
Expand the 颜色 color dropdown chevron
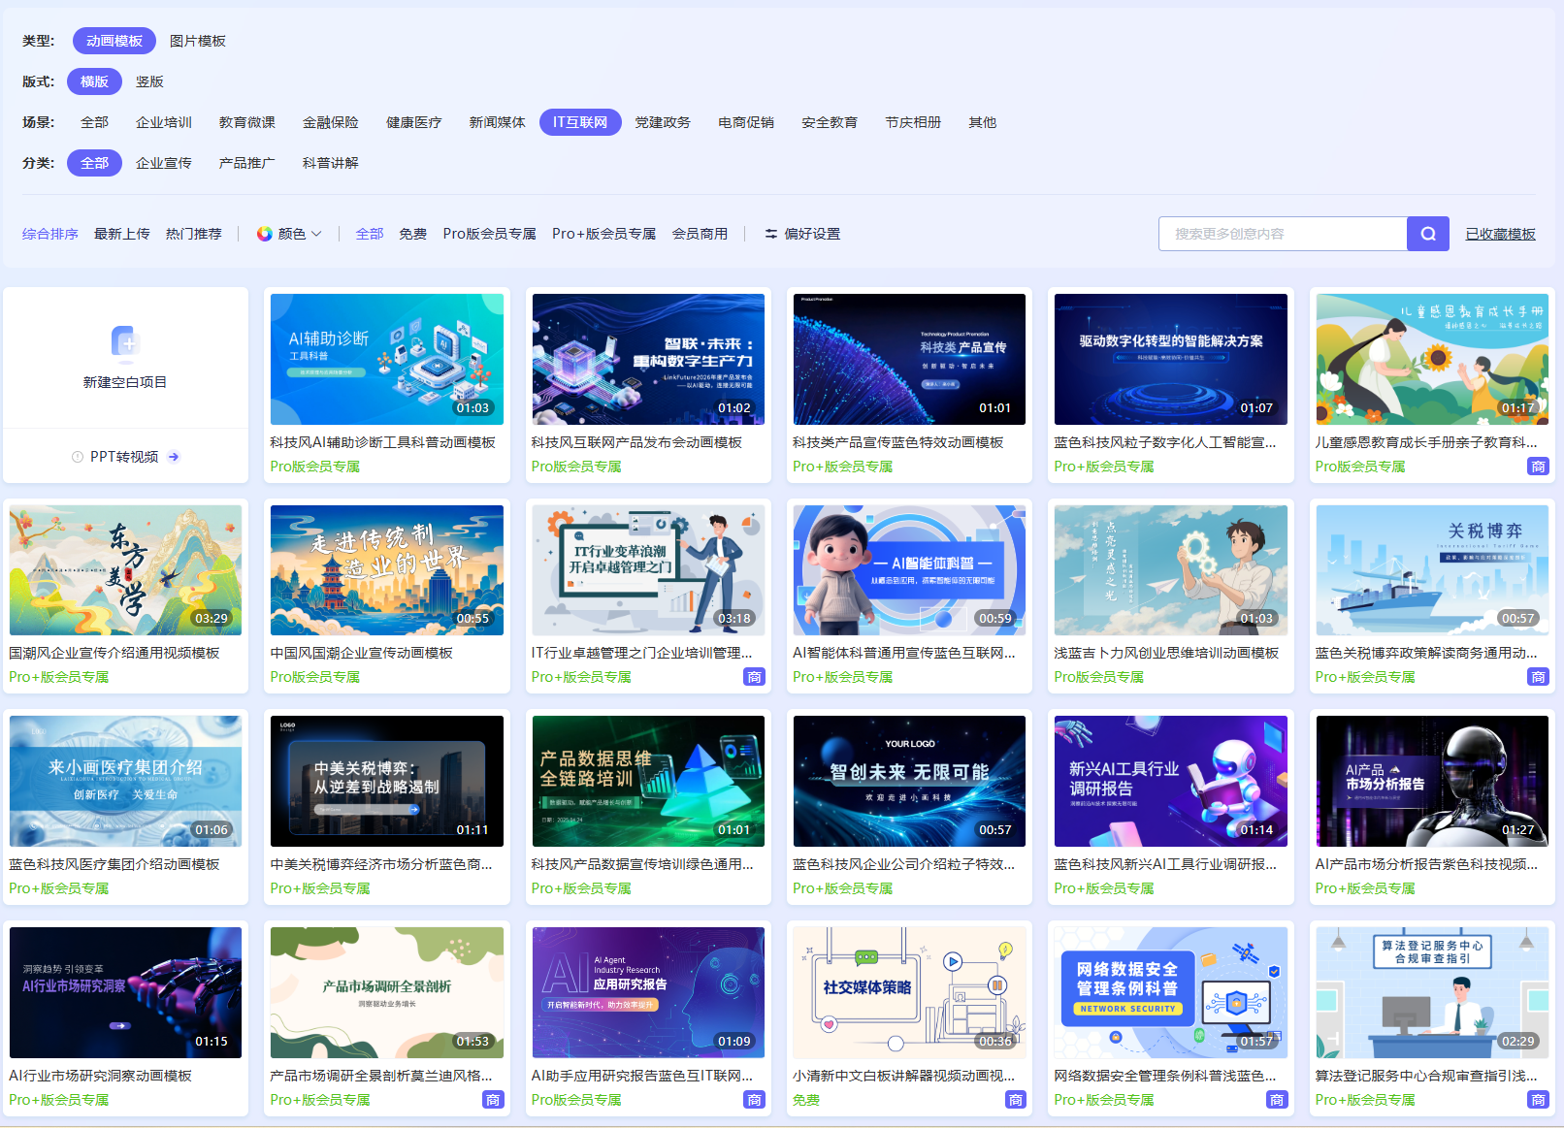tap(316, 234)
